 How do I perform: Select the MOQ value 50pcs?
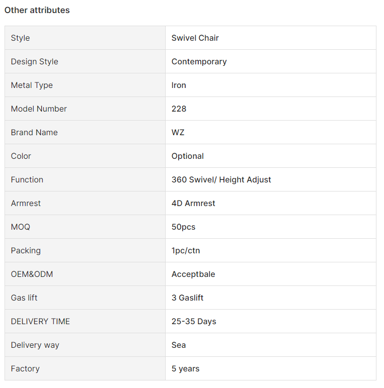(x=183, y=227)
